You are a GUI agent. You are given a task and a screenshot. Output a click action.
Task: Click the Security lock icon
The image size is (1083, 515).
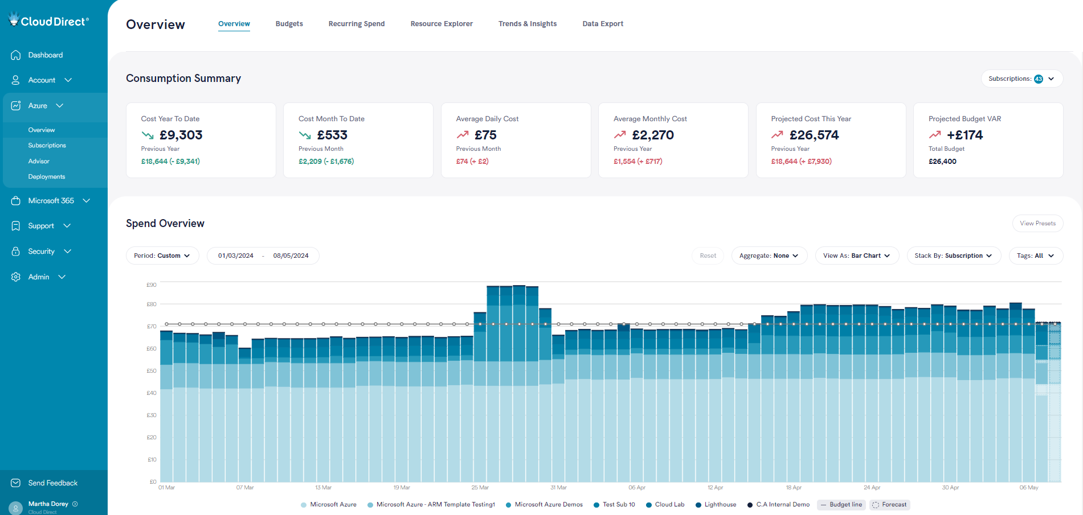tap(16, 252)
